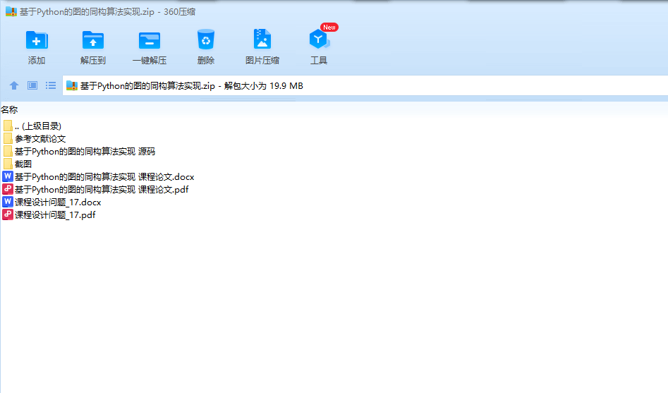Go up one level with the up arrow
Viewport: 668px width, 393px height.
pos(14,85)
